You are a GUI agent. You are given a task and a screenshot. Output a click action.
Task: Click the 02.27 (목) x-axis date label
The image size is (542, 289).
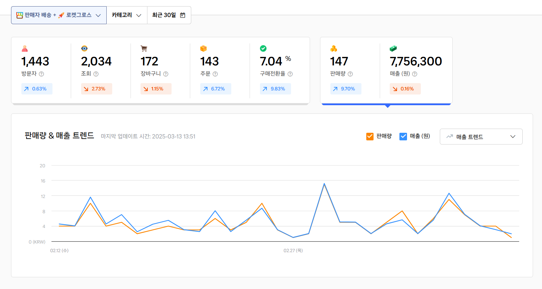coord(293,251)
